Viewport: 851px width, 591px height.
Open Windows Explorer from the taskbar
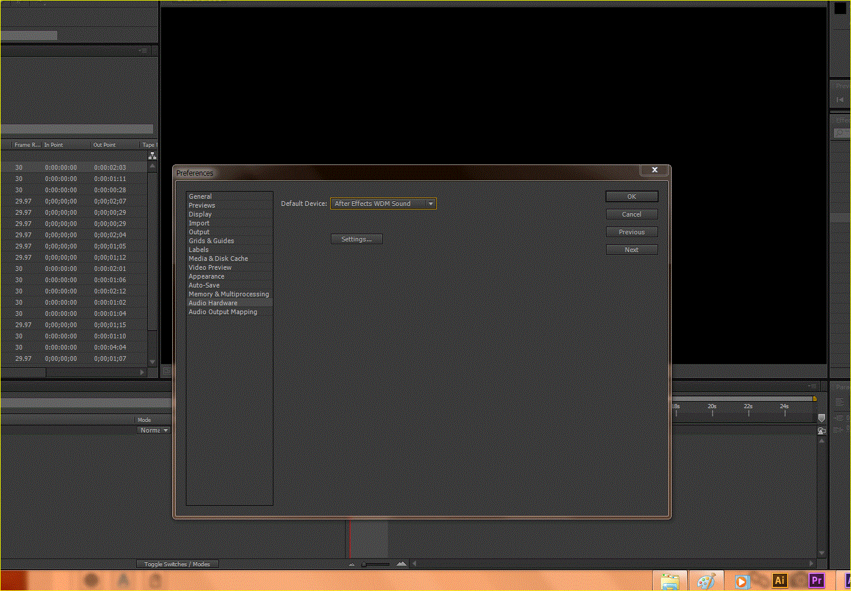[x=670, y=581]
